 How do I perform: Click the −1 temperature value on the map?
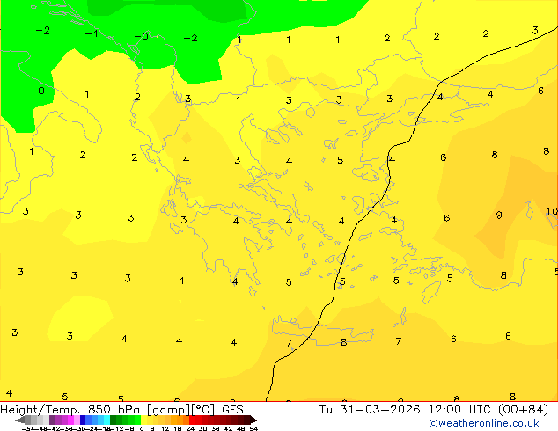tap(92, 33)
